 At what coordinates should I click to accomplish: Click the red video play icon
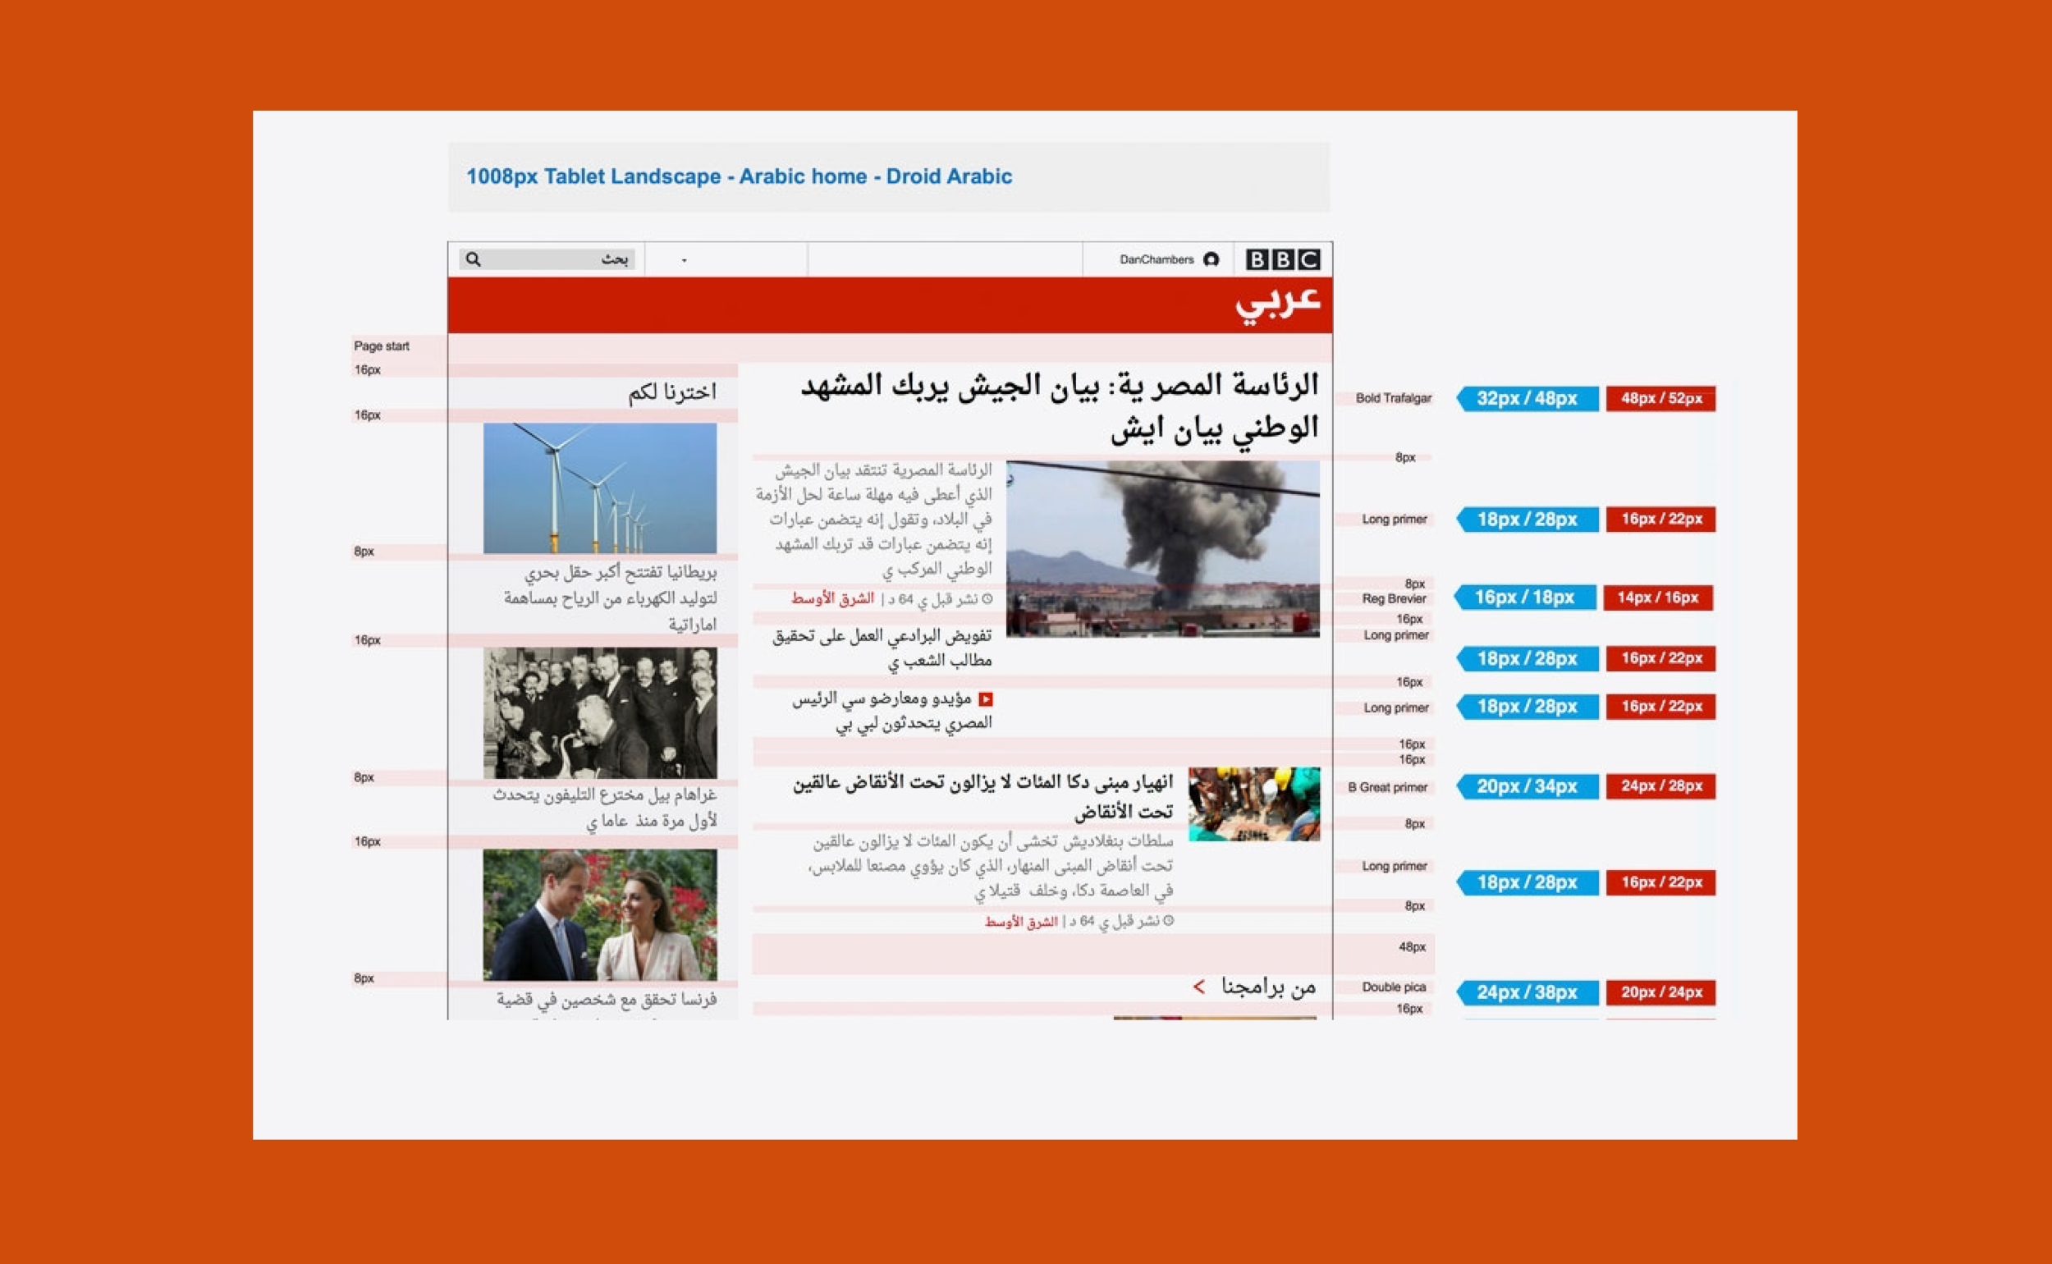click(986, 698)
